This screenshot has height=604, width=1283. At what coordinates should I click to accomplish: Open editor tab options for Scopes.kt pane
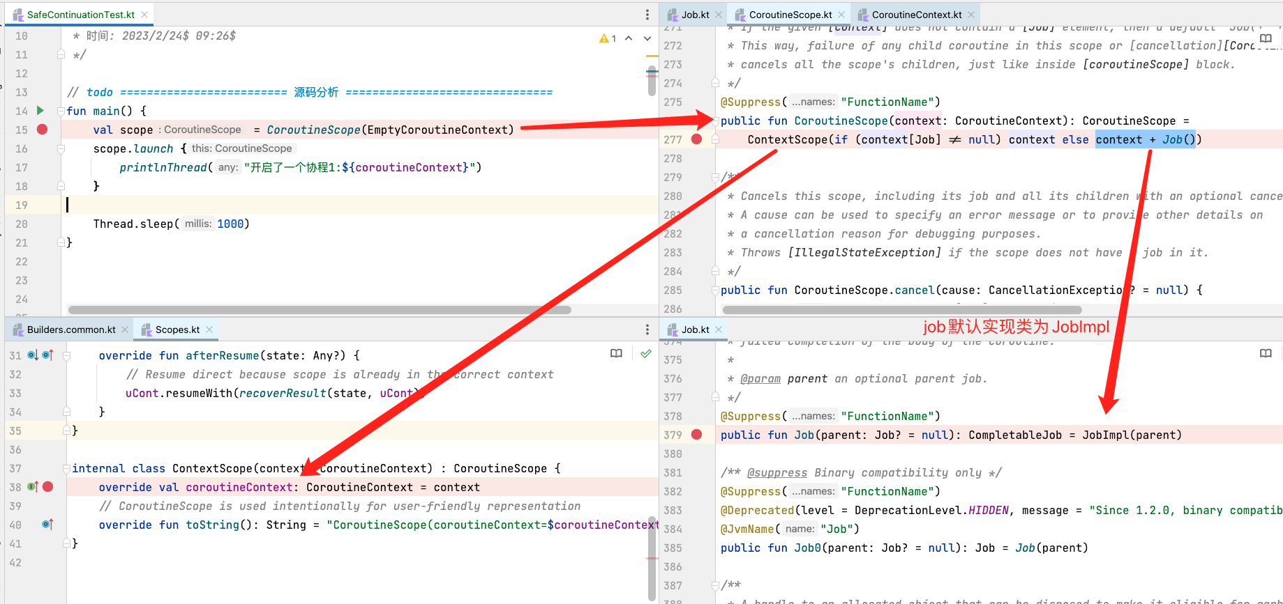(647, 330)
